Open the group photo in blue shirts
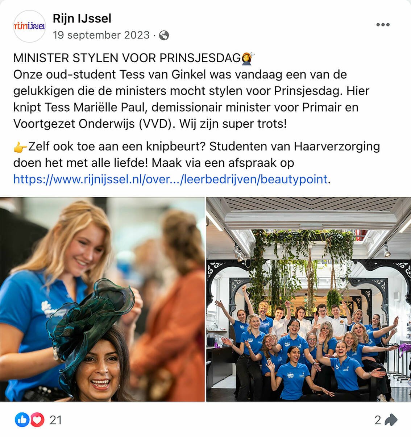Screen dimensions: 411x437 tap(309, 299)
